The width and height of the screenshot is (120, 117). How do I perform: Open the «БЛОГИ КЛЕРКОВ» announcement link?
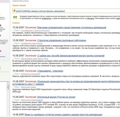pos(40,11)
